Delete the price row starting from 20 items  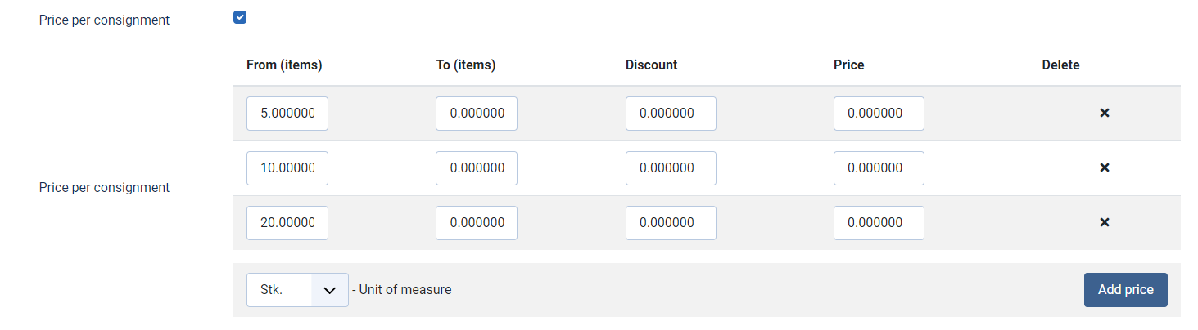[x=1104, y=222]
